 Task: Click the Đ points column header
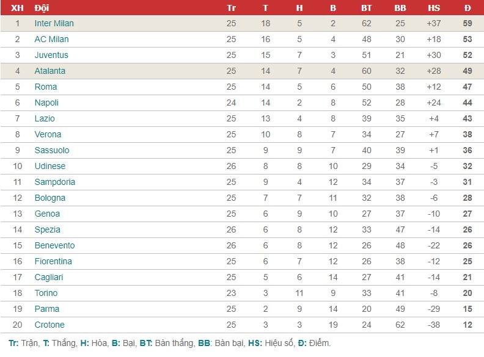coord(468,8)
